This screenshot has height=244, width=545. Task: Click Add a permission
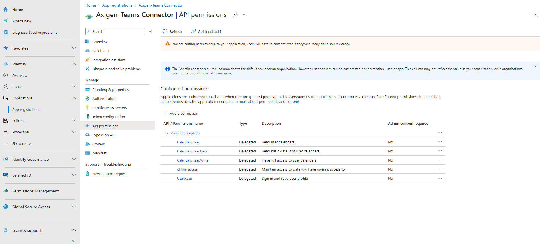click(181, 113)
